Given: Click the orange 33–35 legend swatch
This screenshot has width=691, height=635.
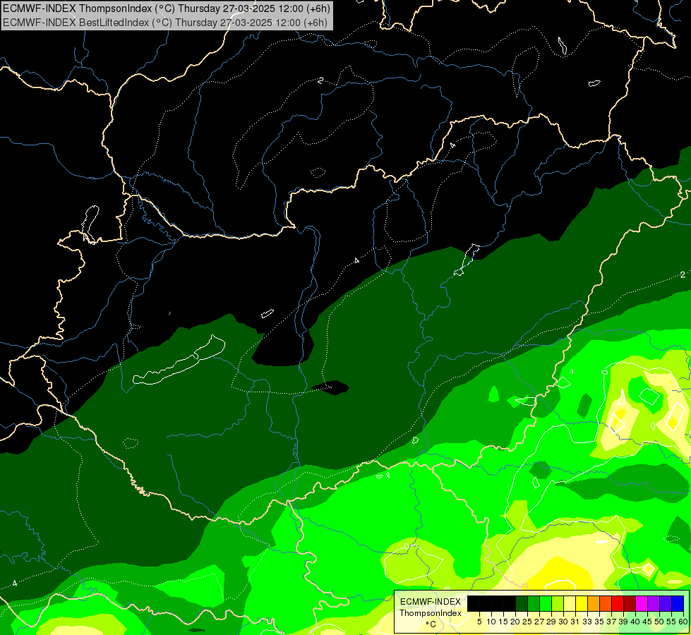Looking at the screenshot, I should tap(594, 603).
